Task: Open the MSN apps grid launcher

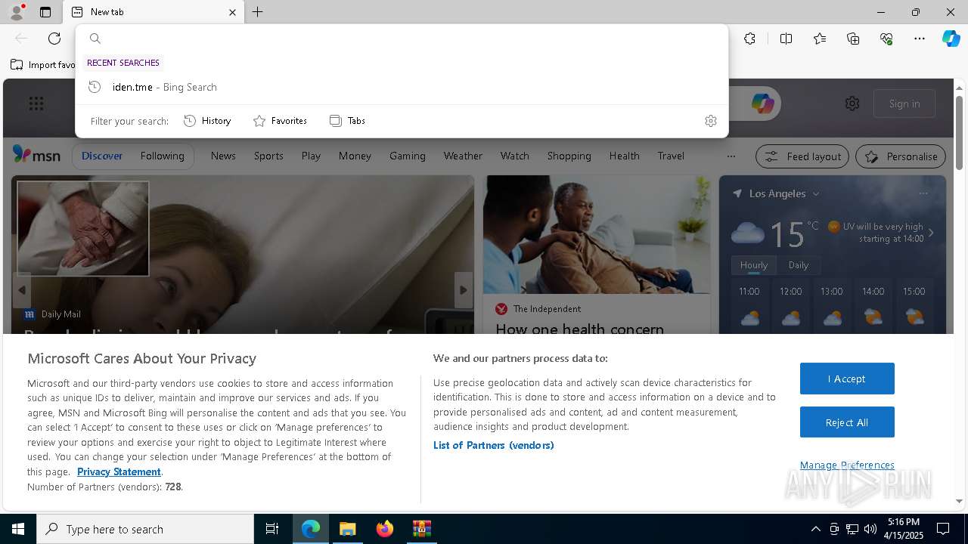Action: [36, 104]
